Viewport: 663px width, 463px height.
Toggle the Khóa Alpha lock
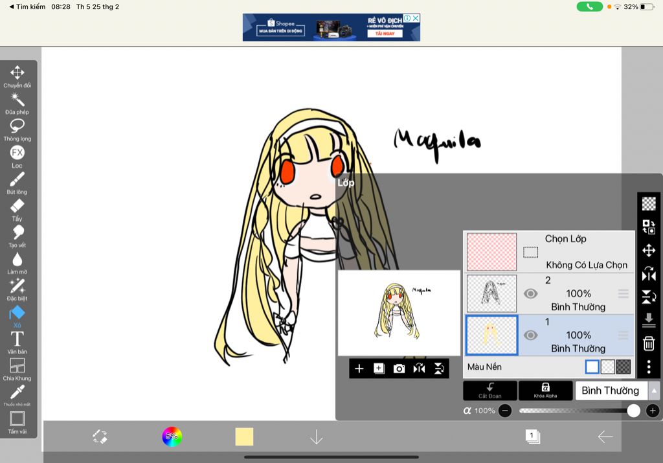coord(545,390)
